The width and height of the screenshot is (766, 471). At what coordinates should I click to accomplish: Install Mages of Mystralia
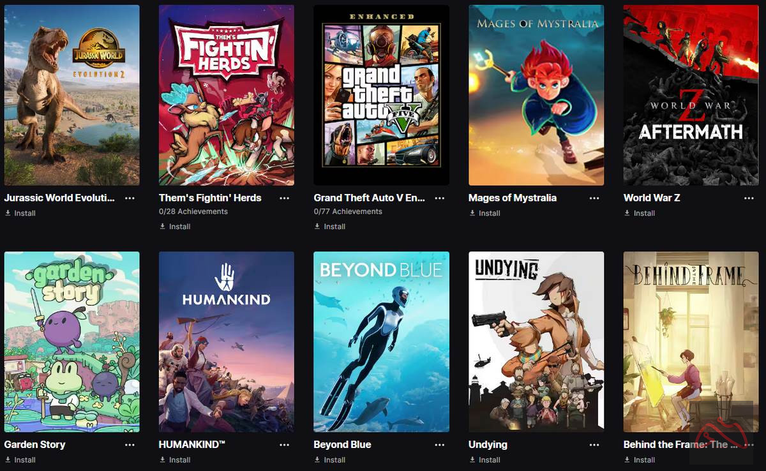[x=484, y=213]
